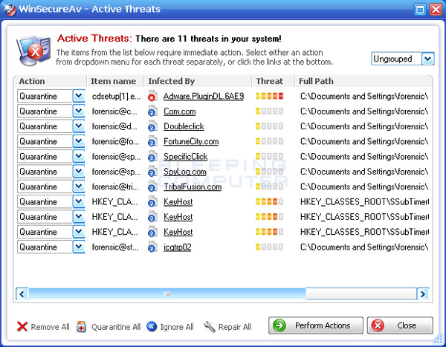Click the file icon beside FortuneCity.com
Image resolution: width=446 pixels, height=347 pixels.
pos(152,141)
